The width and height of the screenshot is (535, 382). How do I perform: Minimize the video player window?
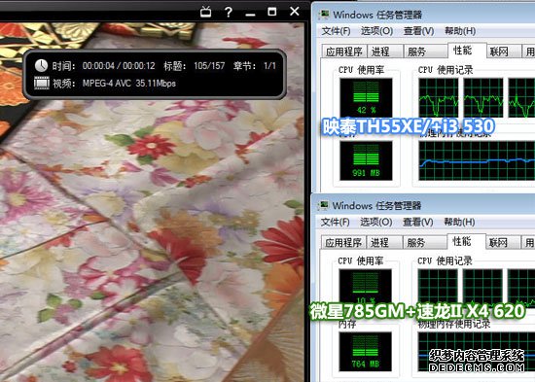point(250,15)
